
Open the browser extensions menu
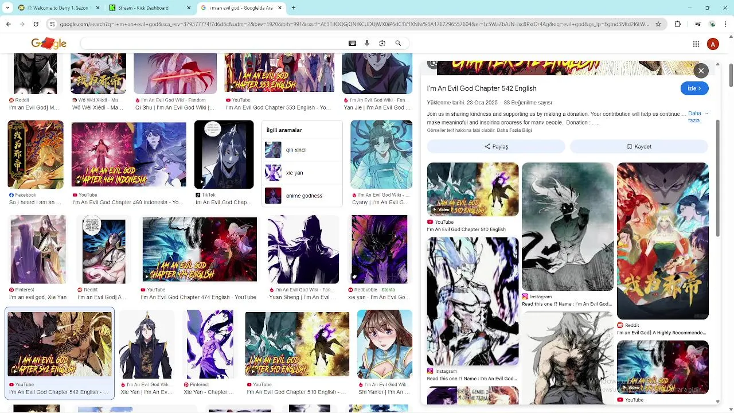pyautogui.click(x=678, y=24)
